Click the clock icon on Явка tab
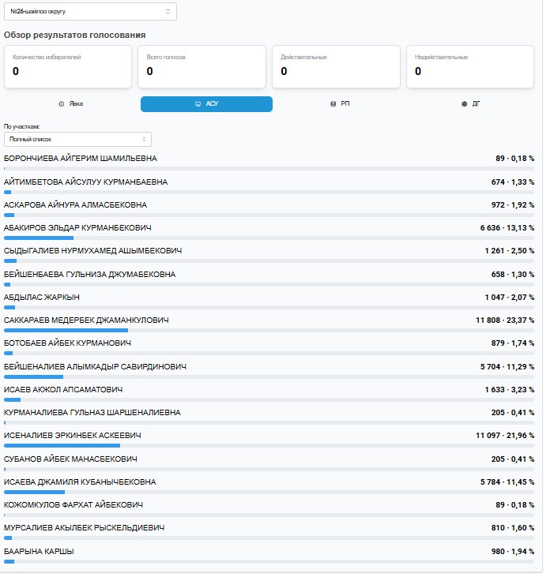 tap(61, 104)
